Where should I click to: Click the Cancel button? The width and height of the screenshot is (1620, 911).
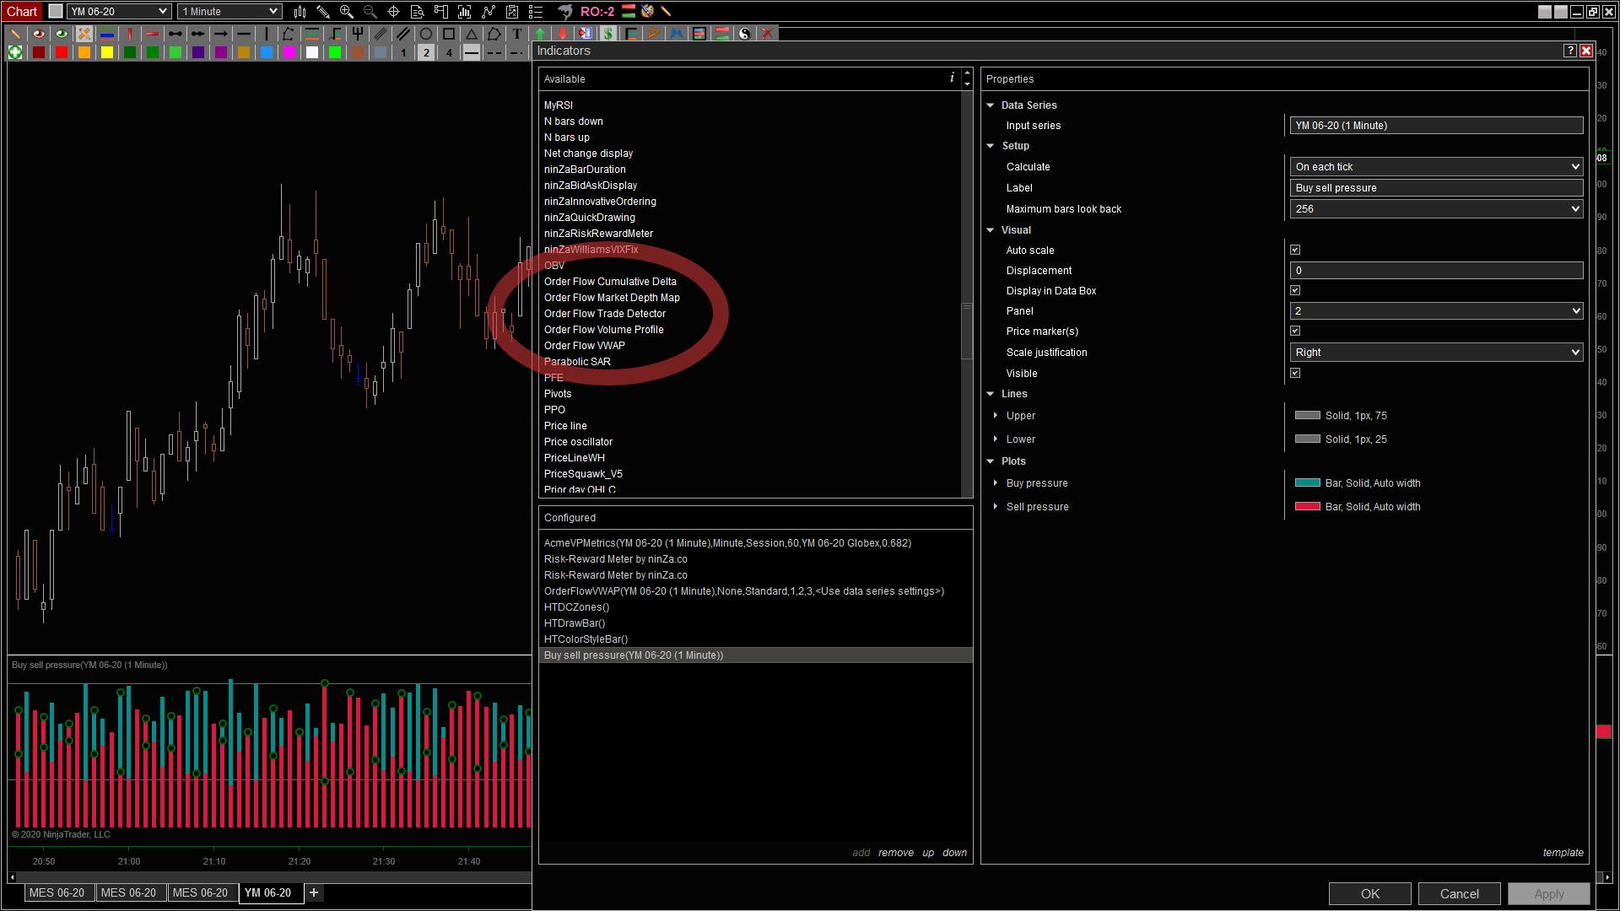(1460, 894)
